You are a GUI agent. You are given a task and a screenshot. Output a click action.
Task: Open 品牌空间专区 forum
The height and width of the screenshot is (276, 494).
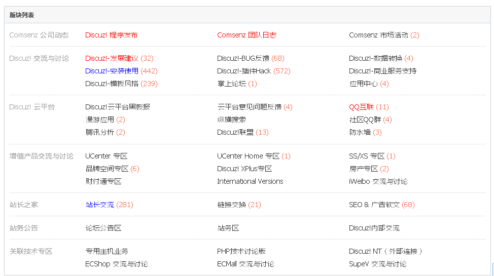tap(107, 169)
